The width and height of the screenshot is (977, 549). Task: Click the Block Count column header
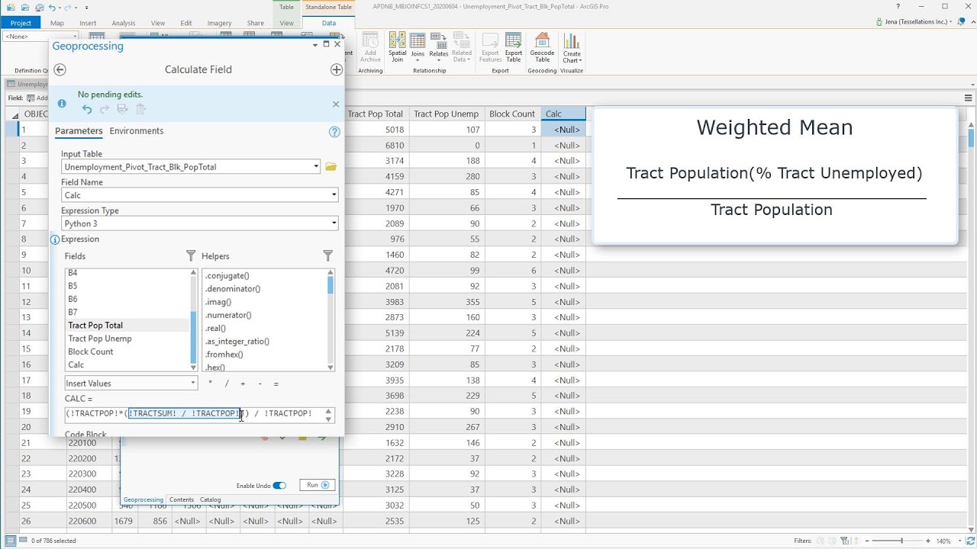(512, 114)
